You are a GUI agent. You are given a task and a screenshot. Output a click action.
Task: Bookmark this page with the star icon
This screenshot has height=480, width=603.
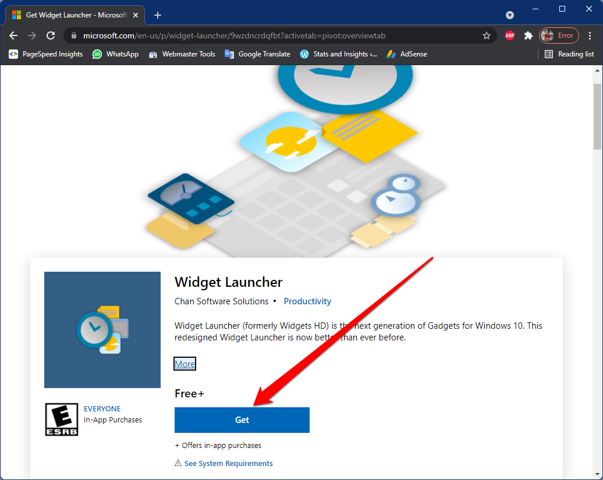(487, 35)
